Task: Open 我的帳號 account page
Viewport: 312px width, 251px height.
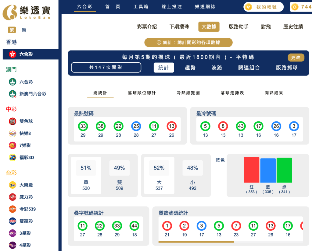Action: (263, 6)
